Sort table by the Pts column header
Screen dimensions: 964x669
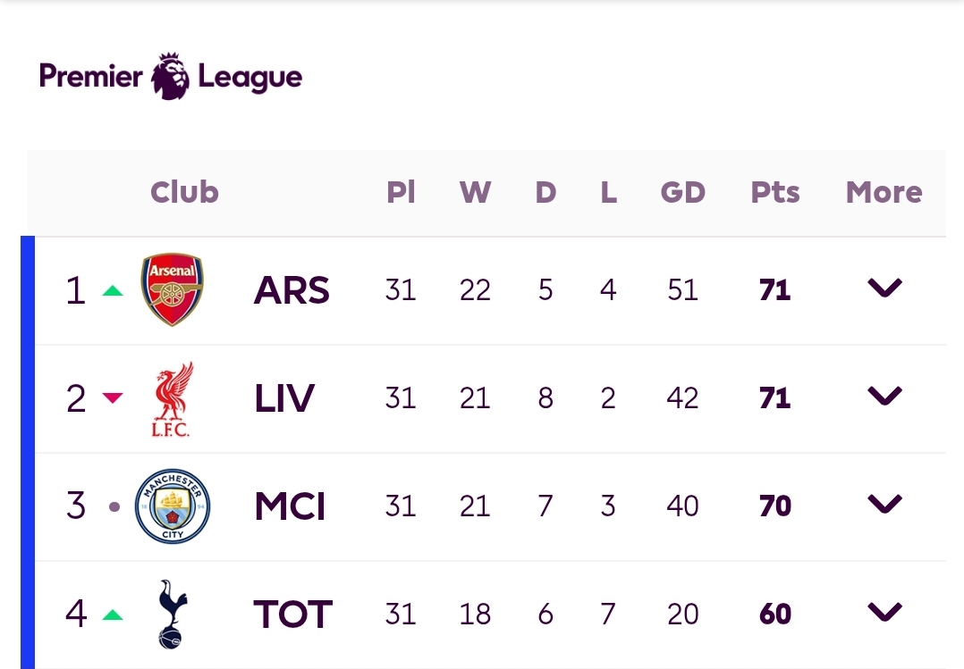point(775,192)
